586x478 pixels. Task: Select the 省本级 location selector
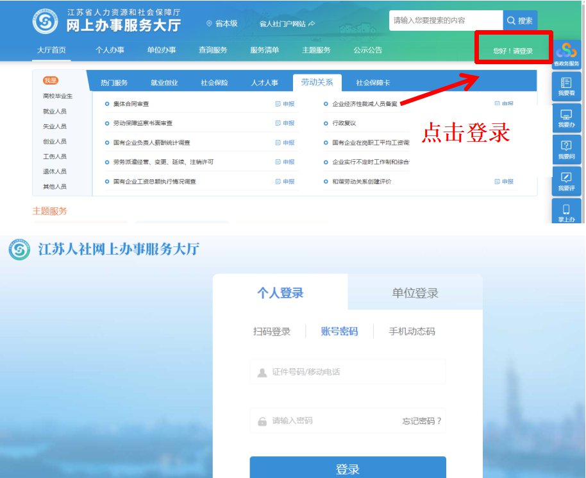222,23
